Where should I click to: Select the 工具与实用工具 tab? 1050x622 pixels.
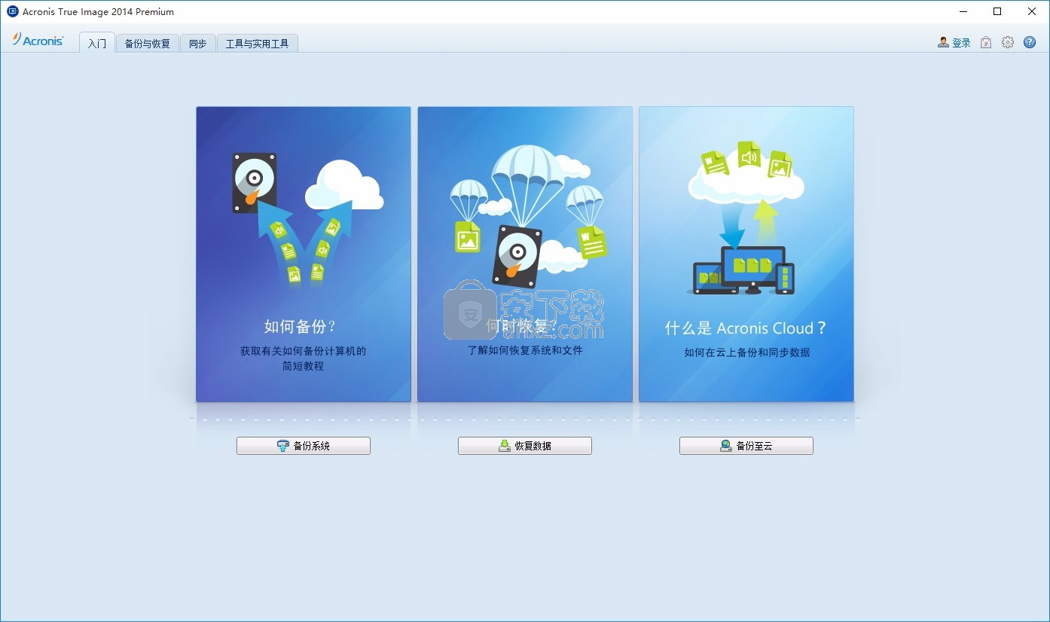[258, 44]
